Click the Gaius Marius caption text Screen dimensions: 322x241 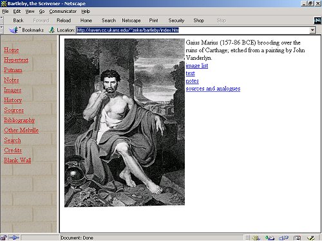245,50
